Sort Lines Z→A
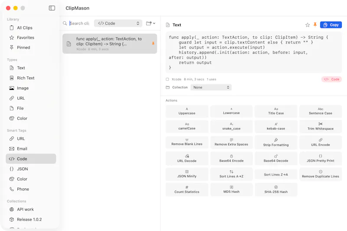This screenshot has height=231, width=347. (x=276, y=174)
